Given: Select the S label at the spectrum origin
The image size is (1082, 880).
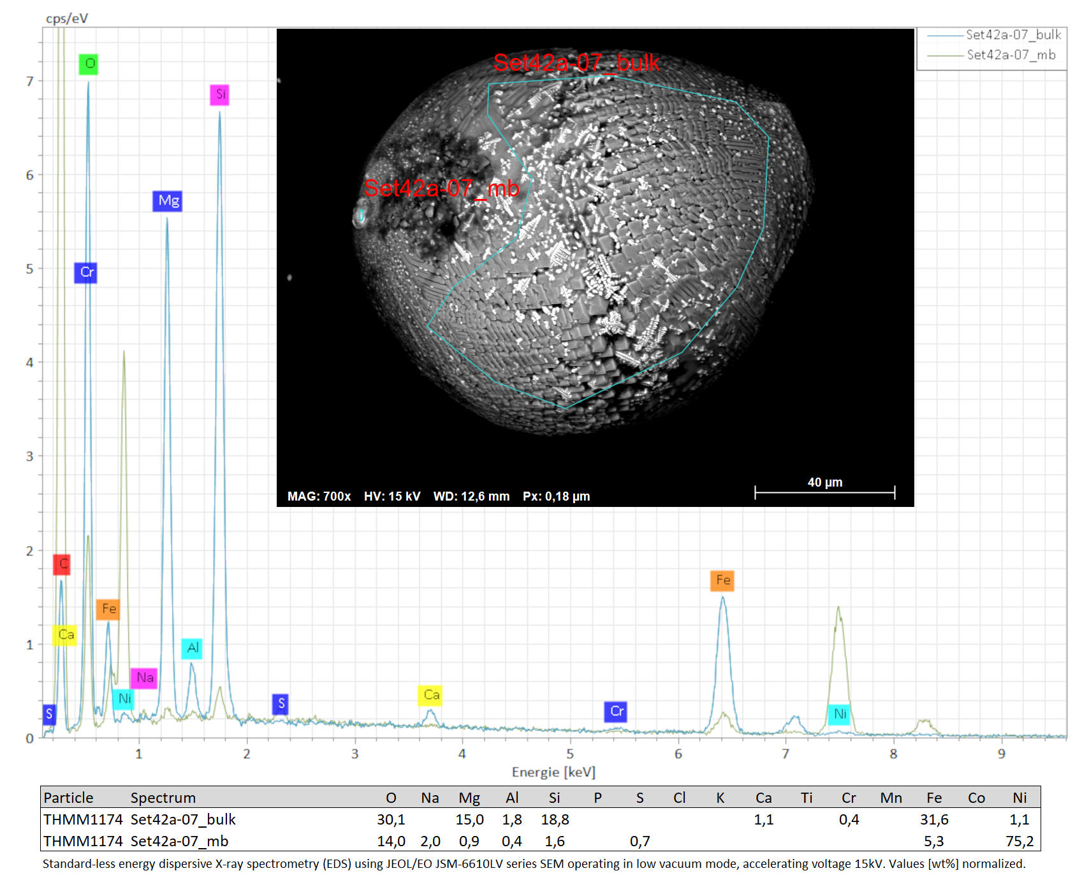Looking at the screenshot, I should point(49,715).
